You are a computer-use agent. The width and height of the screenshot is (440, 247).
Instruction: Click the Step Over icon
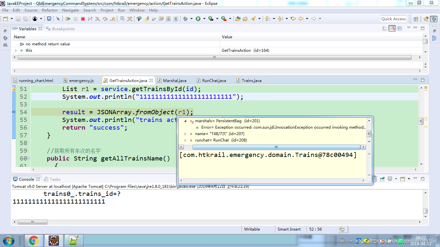(105, 19)
